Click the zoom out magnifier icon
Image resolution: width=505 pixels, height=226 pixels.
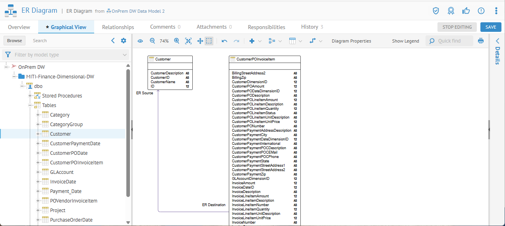pyautogui.click(x=152, y=41)
